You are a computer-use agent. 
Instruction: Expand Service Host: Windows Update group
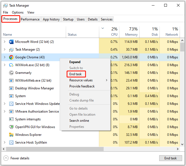[5, 104]
